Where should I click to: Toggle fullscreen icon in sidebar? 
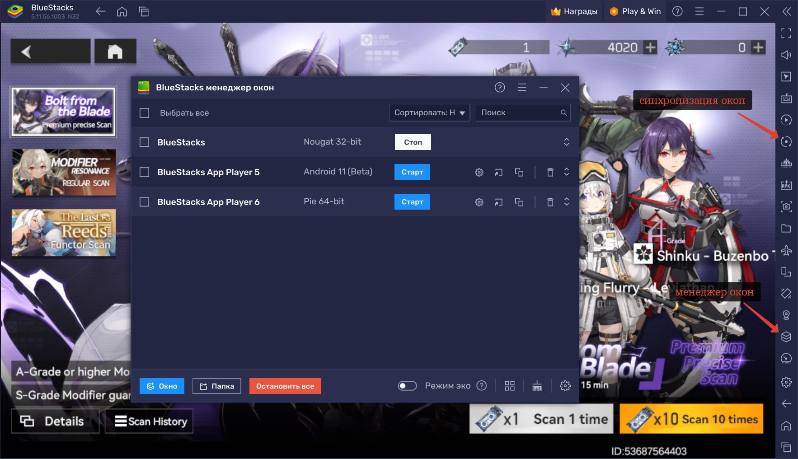pyautogui.click(x=786, y=33)
